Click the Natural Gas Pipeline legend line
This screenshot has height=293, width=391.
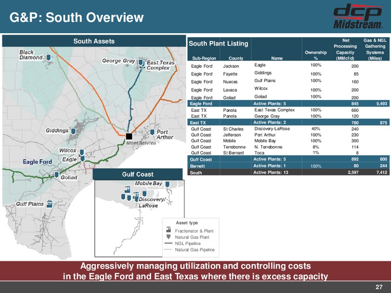(169, 250)
